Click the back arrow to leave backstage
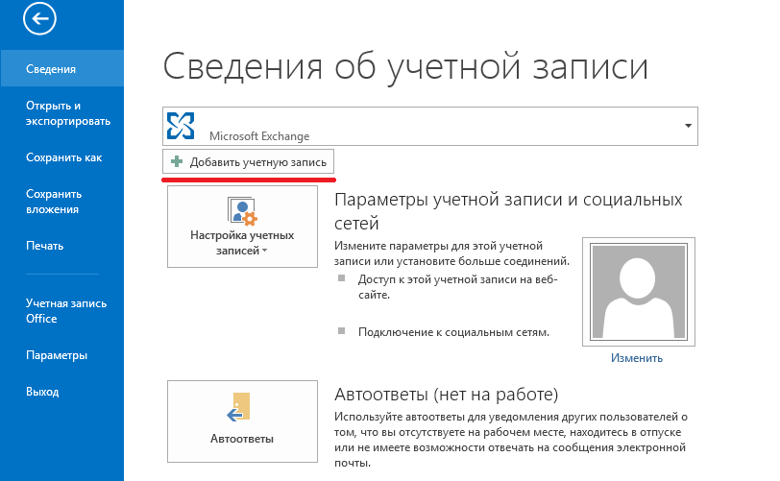 (41, 18)
